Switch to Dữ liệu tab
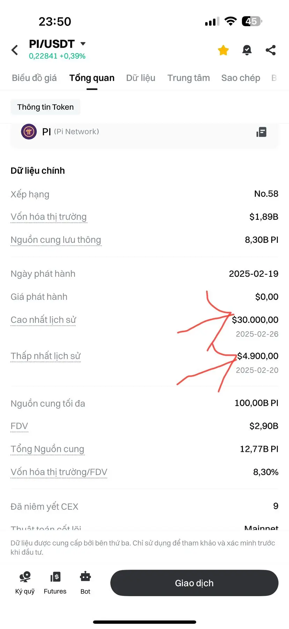Screen dimensions: 289x629 (x=141, y=78)
